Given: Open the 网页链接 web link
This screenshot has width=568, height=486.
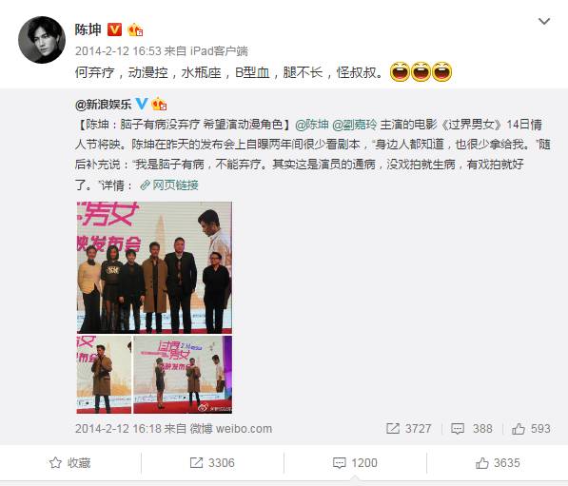Looking at the screenshot, I should (169, 185).
